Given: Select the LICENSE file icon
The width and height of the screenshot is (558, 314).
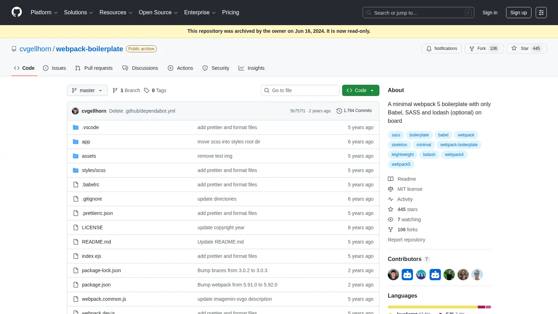Looking at the screenshot, I should (x=76, y=227).
